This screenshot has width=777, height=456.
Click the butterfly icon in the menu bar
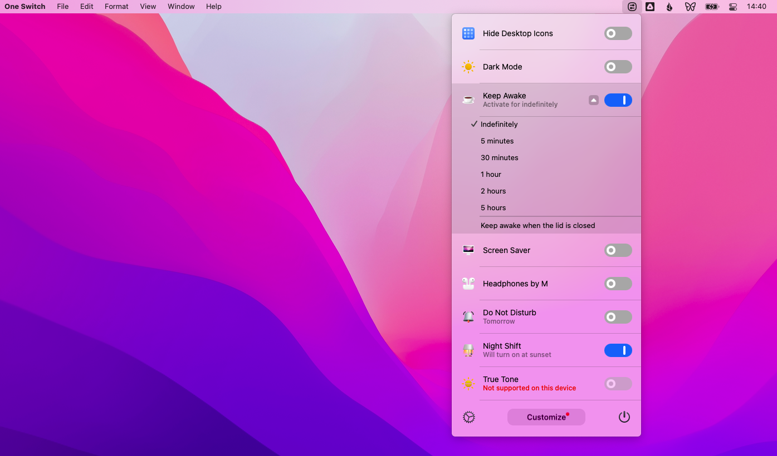click(690, 7)
